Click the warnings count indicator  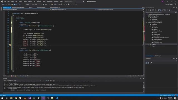(x=16, y=76)
